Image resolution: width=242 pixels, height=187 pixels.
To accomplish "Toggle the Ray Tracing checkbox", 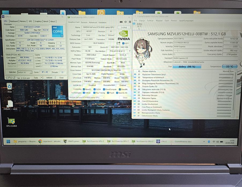I will tap(94, 93).
